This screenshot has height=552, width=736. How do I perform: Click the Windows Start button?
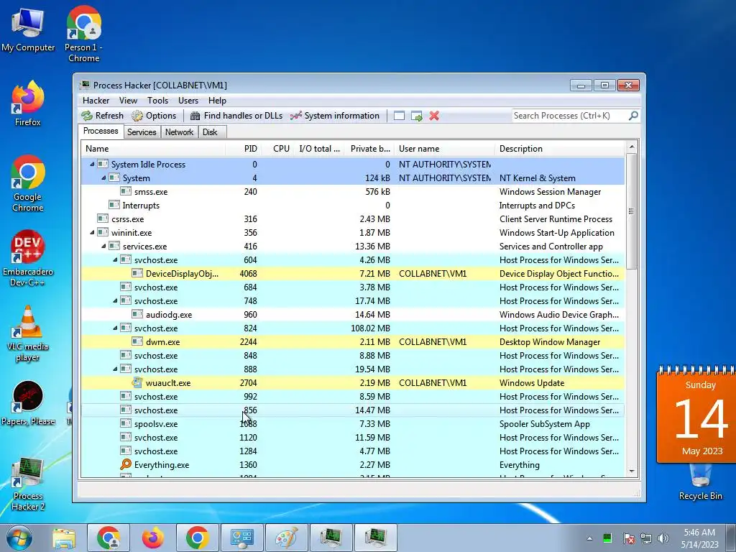[x=19, y=538]
